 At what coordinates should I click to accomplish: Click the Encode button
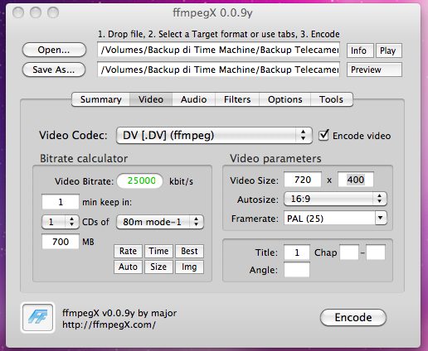pos(353,317)
